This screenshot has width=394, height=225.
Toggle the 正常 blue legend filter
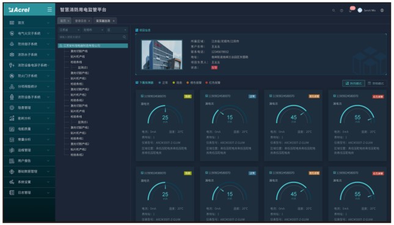(x=163, y=82)
